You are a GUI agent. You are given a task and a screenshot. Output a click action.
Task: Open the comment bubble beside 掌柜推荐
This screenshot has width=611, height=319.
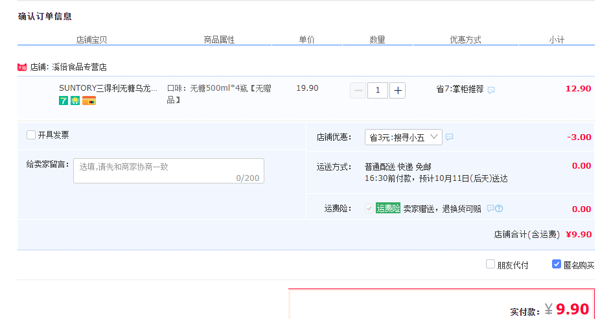click(491, 90)
